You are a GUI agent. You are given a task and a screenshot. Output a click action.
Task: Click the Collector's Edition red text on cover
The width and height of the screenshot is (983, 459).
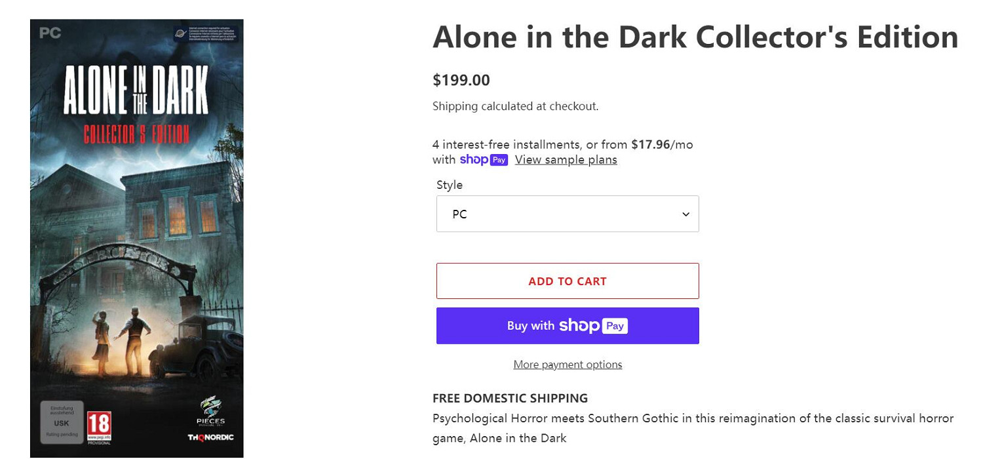pyautogui.click(x=136, y=134)
